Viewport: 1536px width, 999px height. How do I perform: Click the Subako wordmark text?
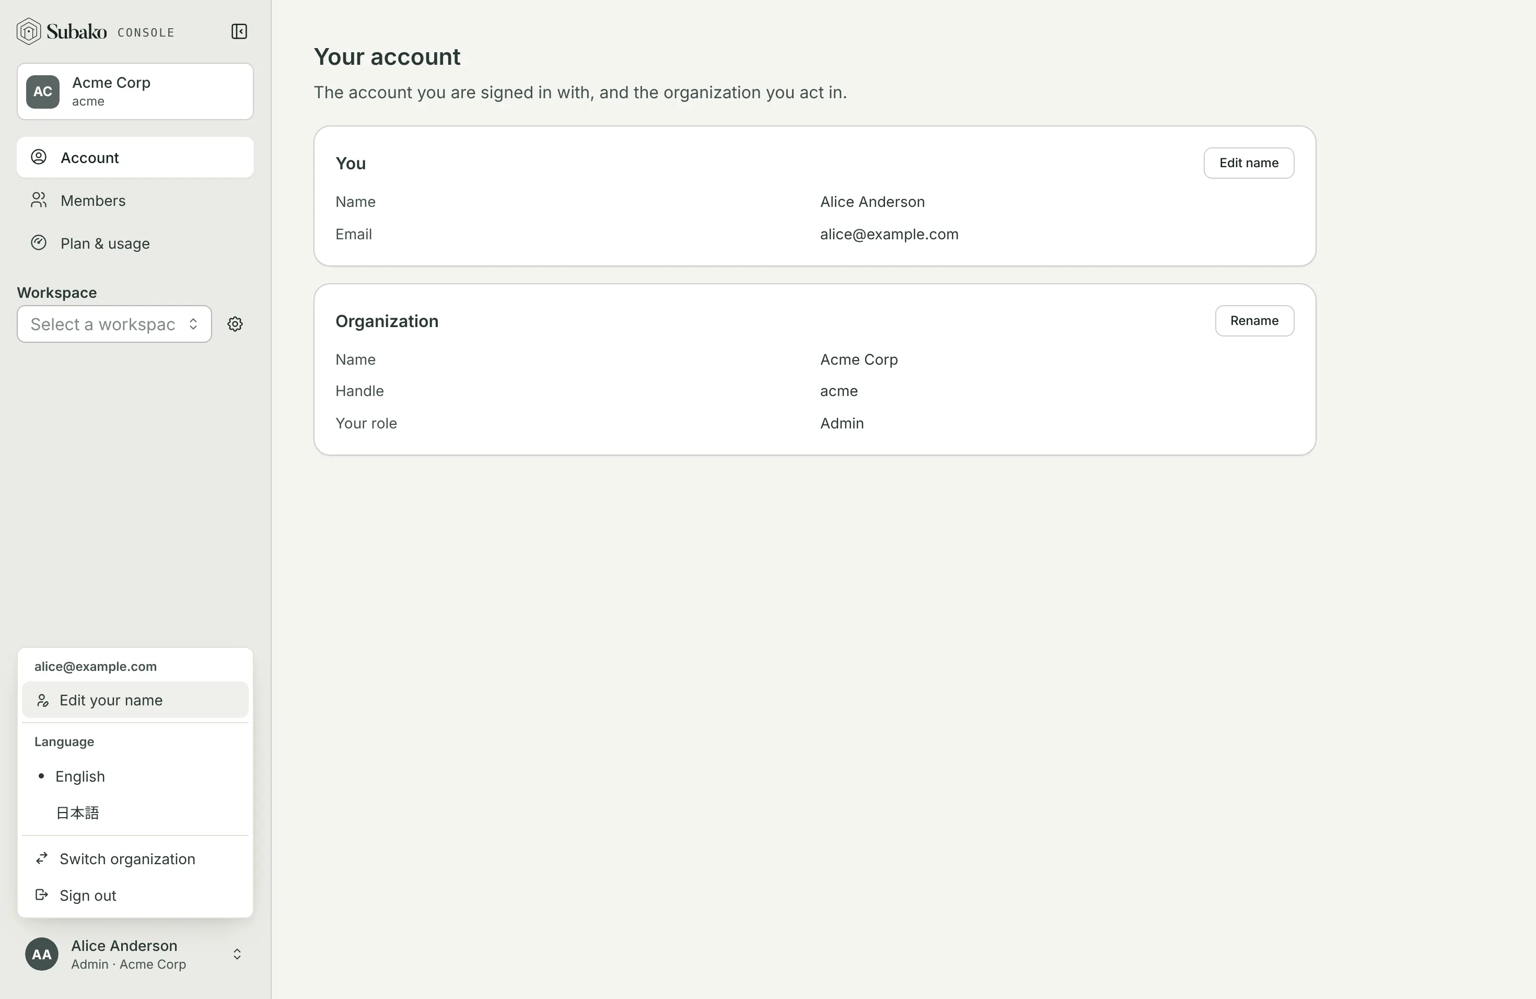coord(76,31)
